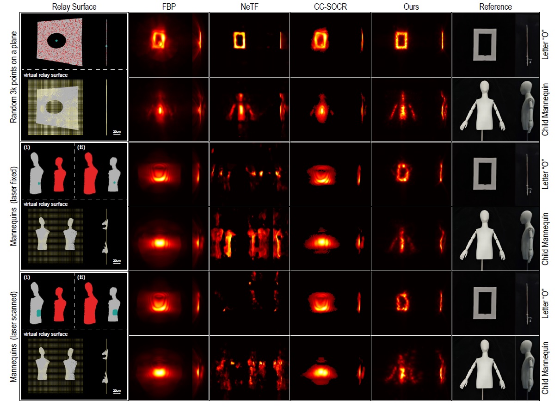Screen dimensions: 555x407
Task: Open NeTF Child Mannequin image, Random 3k points group
Action: [x=249, y=109]
